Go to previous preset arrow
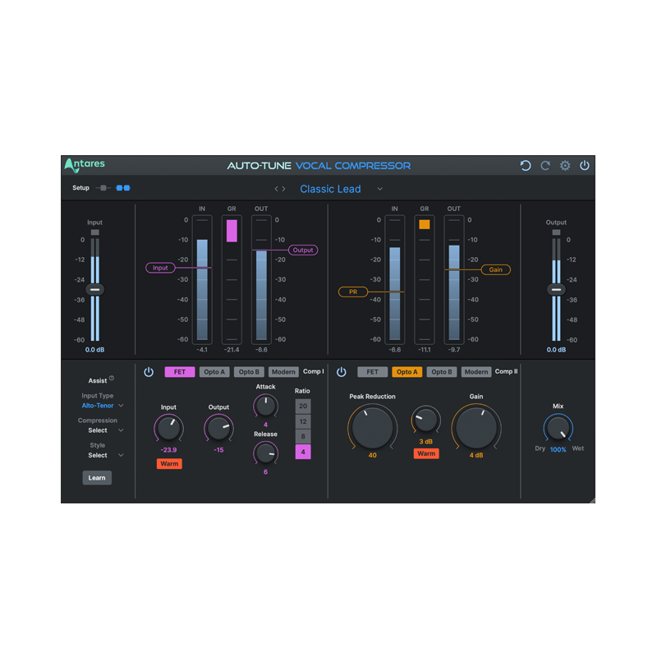 click(x=276, y=189)
